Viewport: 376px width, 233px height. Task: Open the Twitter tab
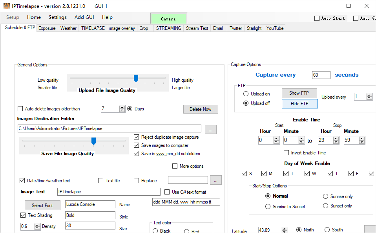pyautogui.click(x=236, y=28)
